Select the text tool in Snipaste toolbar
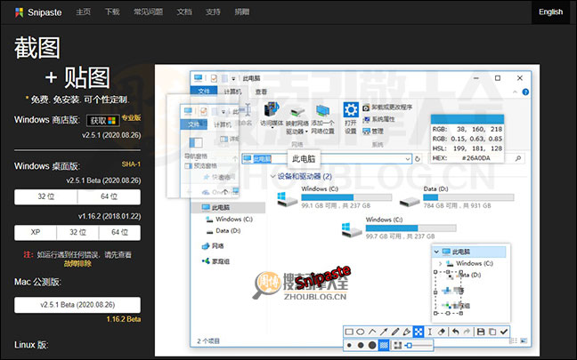The width and height of the screenshot is (577, 360). coord(429,332)
